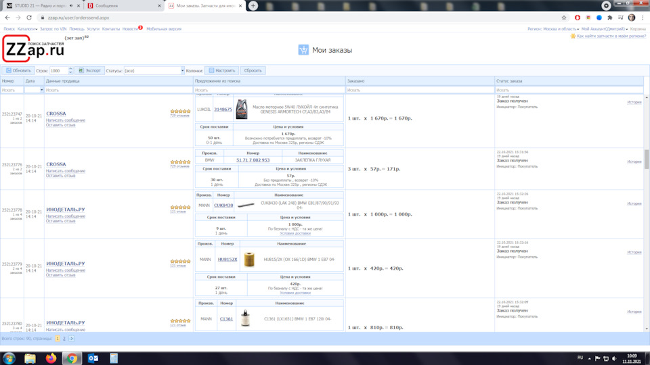
Task: Open the Помощь menu link
Action: [x=77, y=29]
